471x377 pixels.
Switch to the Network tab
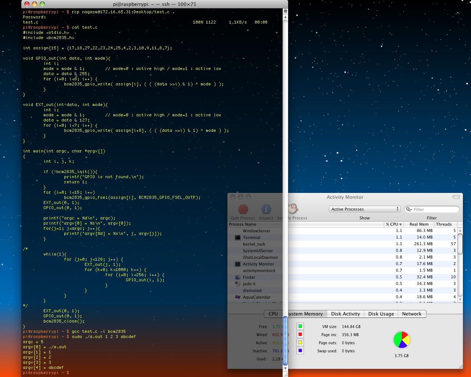[x=411, y=314]
